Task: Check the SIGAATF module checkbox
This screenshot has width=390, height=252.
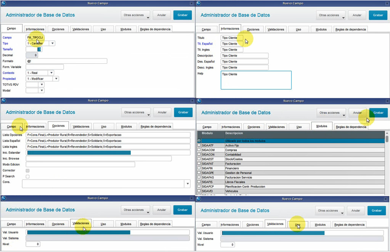Action: pos(199,145)
